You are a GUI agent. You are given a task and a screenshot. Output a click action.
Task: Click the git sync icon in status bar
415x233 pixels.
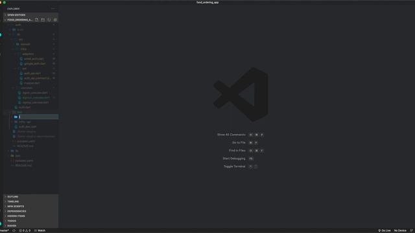[14, 230]
